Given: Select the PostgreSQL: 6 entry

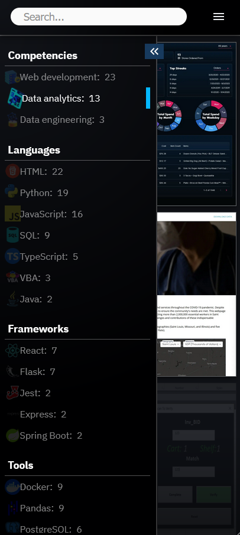Looking at the screenshot, I should [77, 527].
